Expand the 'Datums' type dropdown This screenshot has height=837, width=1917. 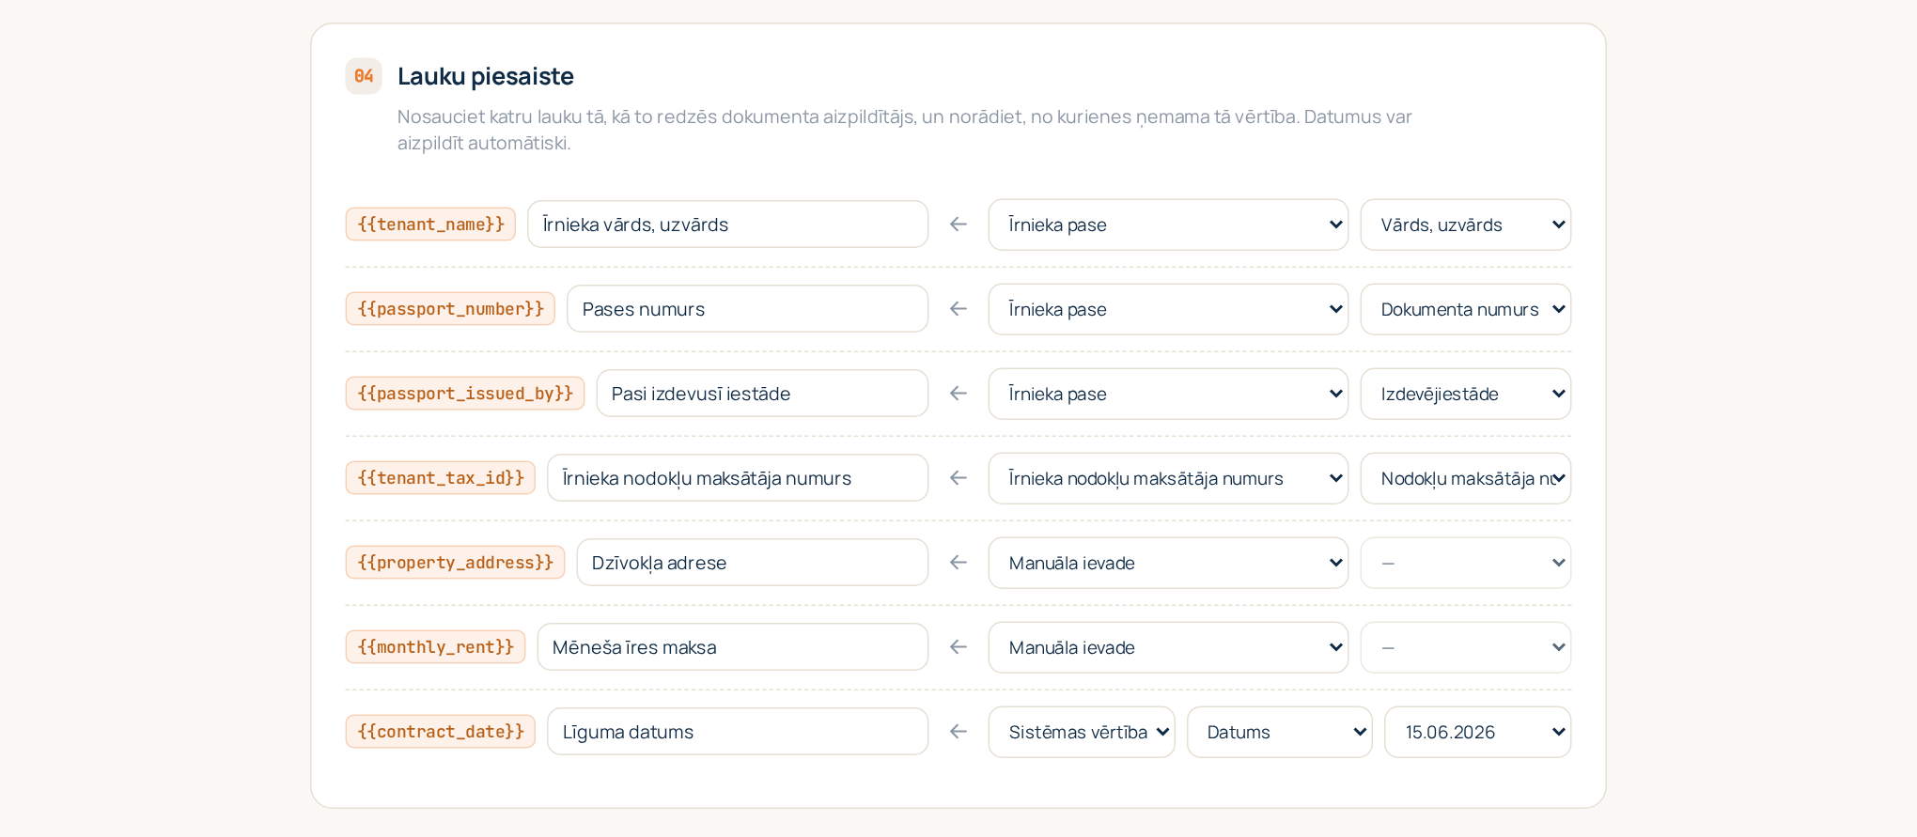click(x=1279, y=732)
